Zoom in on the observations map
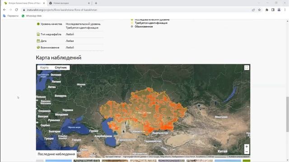The height and width of the screenshot is (162, 289). click(x=247, y=147)
